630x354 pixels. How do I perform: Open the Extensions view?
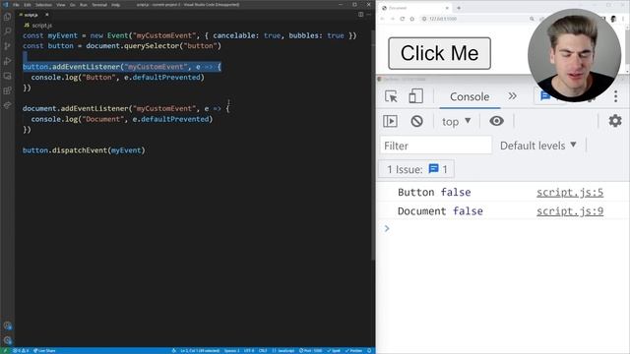pos(7,90)
